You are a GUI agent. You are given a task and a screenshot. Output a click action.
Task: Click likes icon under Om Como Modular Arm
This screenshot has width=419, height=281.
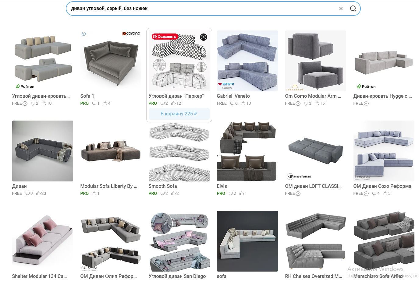(x=317, y=103)
